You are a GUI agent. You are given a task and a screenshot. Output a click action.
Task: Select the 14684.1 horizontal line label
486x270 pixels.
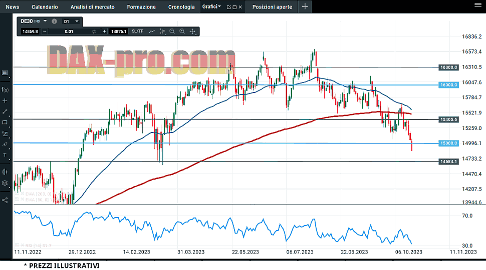click(448, 161)
